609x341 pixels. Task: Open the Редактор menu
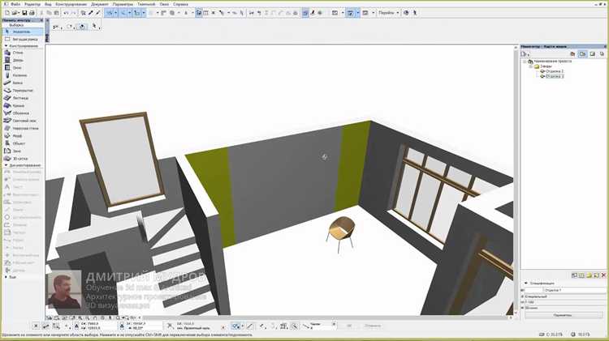click(32, 4)
